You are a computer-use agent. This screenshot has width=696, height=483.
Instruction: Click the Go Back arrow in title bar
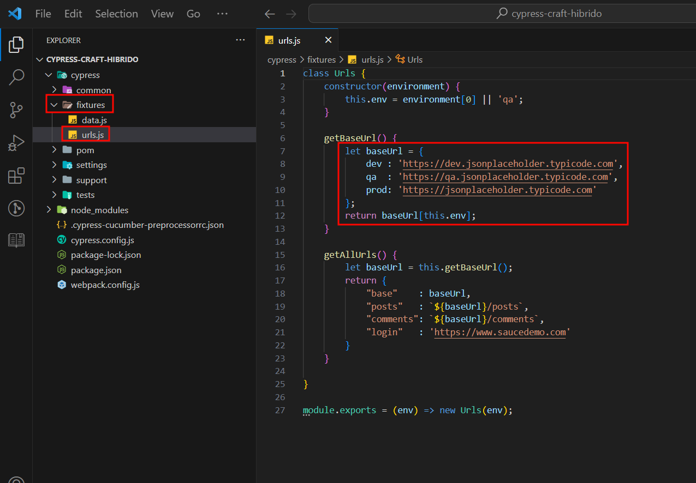(x=269, y=14)
